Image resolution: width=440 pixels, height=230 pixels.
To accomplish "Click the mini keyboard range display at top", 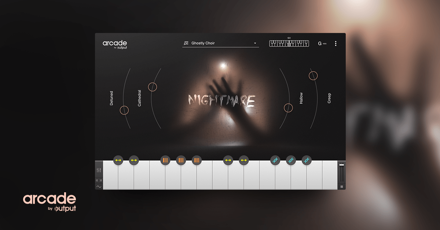I will click(x=289, y=43).
